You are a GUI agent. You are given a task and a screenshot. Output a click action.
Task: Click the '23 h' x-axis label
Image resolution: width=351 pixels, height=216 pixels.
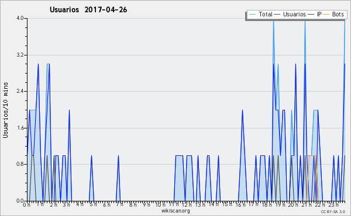click(x=333, y=204)
